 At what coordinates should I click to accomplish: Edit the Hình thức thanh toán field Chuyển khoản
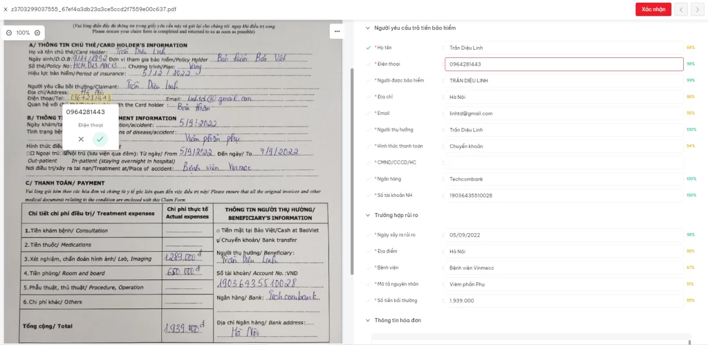[564, 146]
